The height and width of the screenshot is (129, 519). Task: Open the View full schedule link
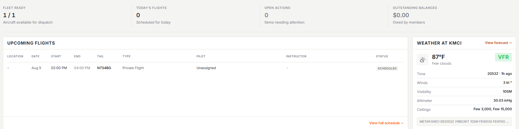[x=386, y=123]
